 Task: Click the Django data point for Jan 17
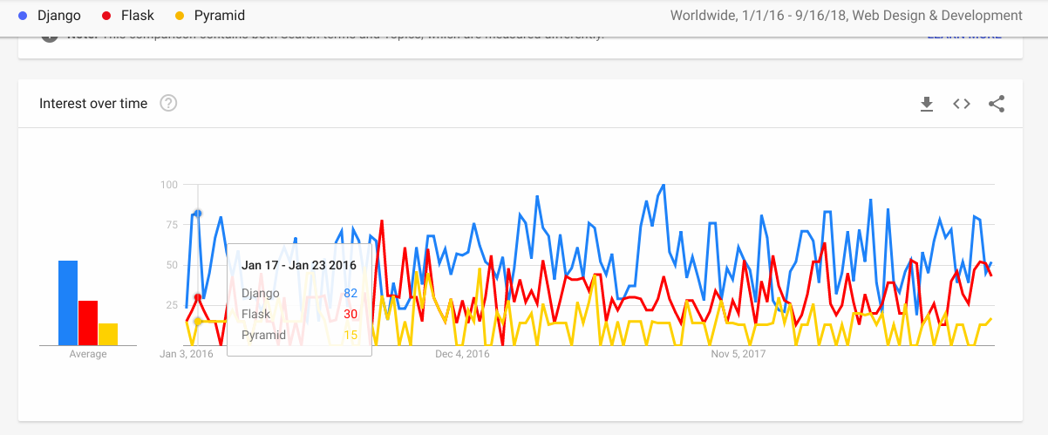pyautogui.click(x=198, y=214)
